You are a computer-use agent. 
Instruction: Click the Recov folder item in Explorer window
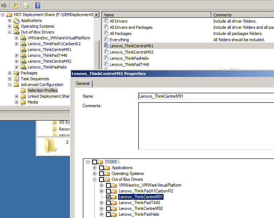[x=61, y=129]
